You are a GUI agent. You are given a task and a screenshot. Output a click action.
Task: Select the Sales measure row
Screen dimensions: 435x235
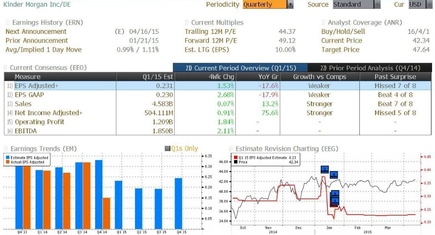click(x=218, y=104)
